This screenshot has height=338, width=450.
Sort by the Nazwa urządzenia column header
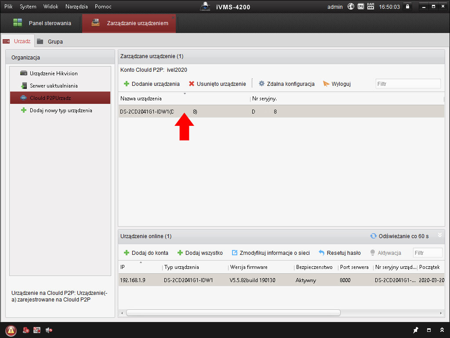coord(141,99)
